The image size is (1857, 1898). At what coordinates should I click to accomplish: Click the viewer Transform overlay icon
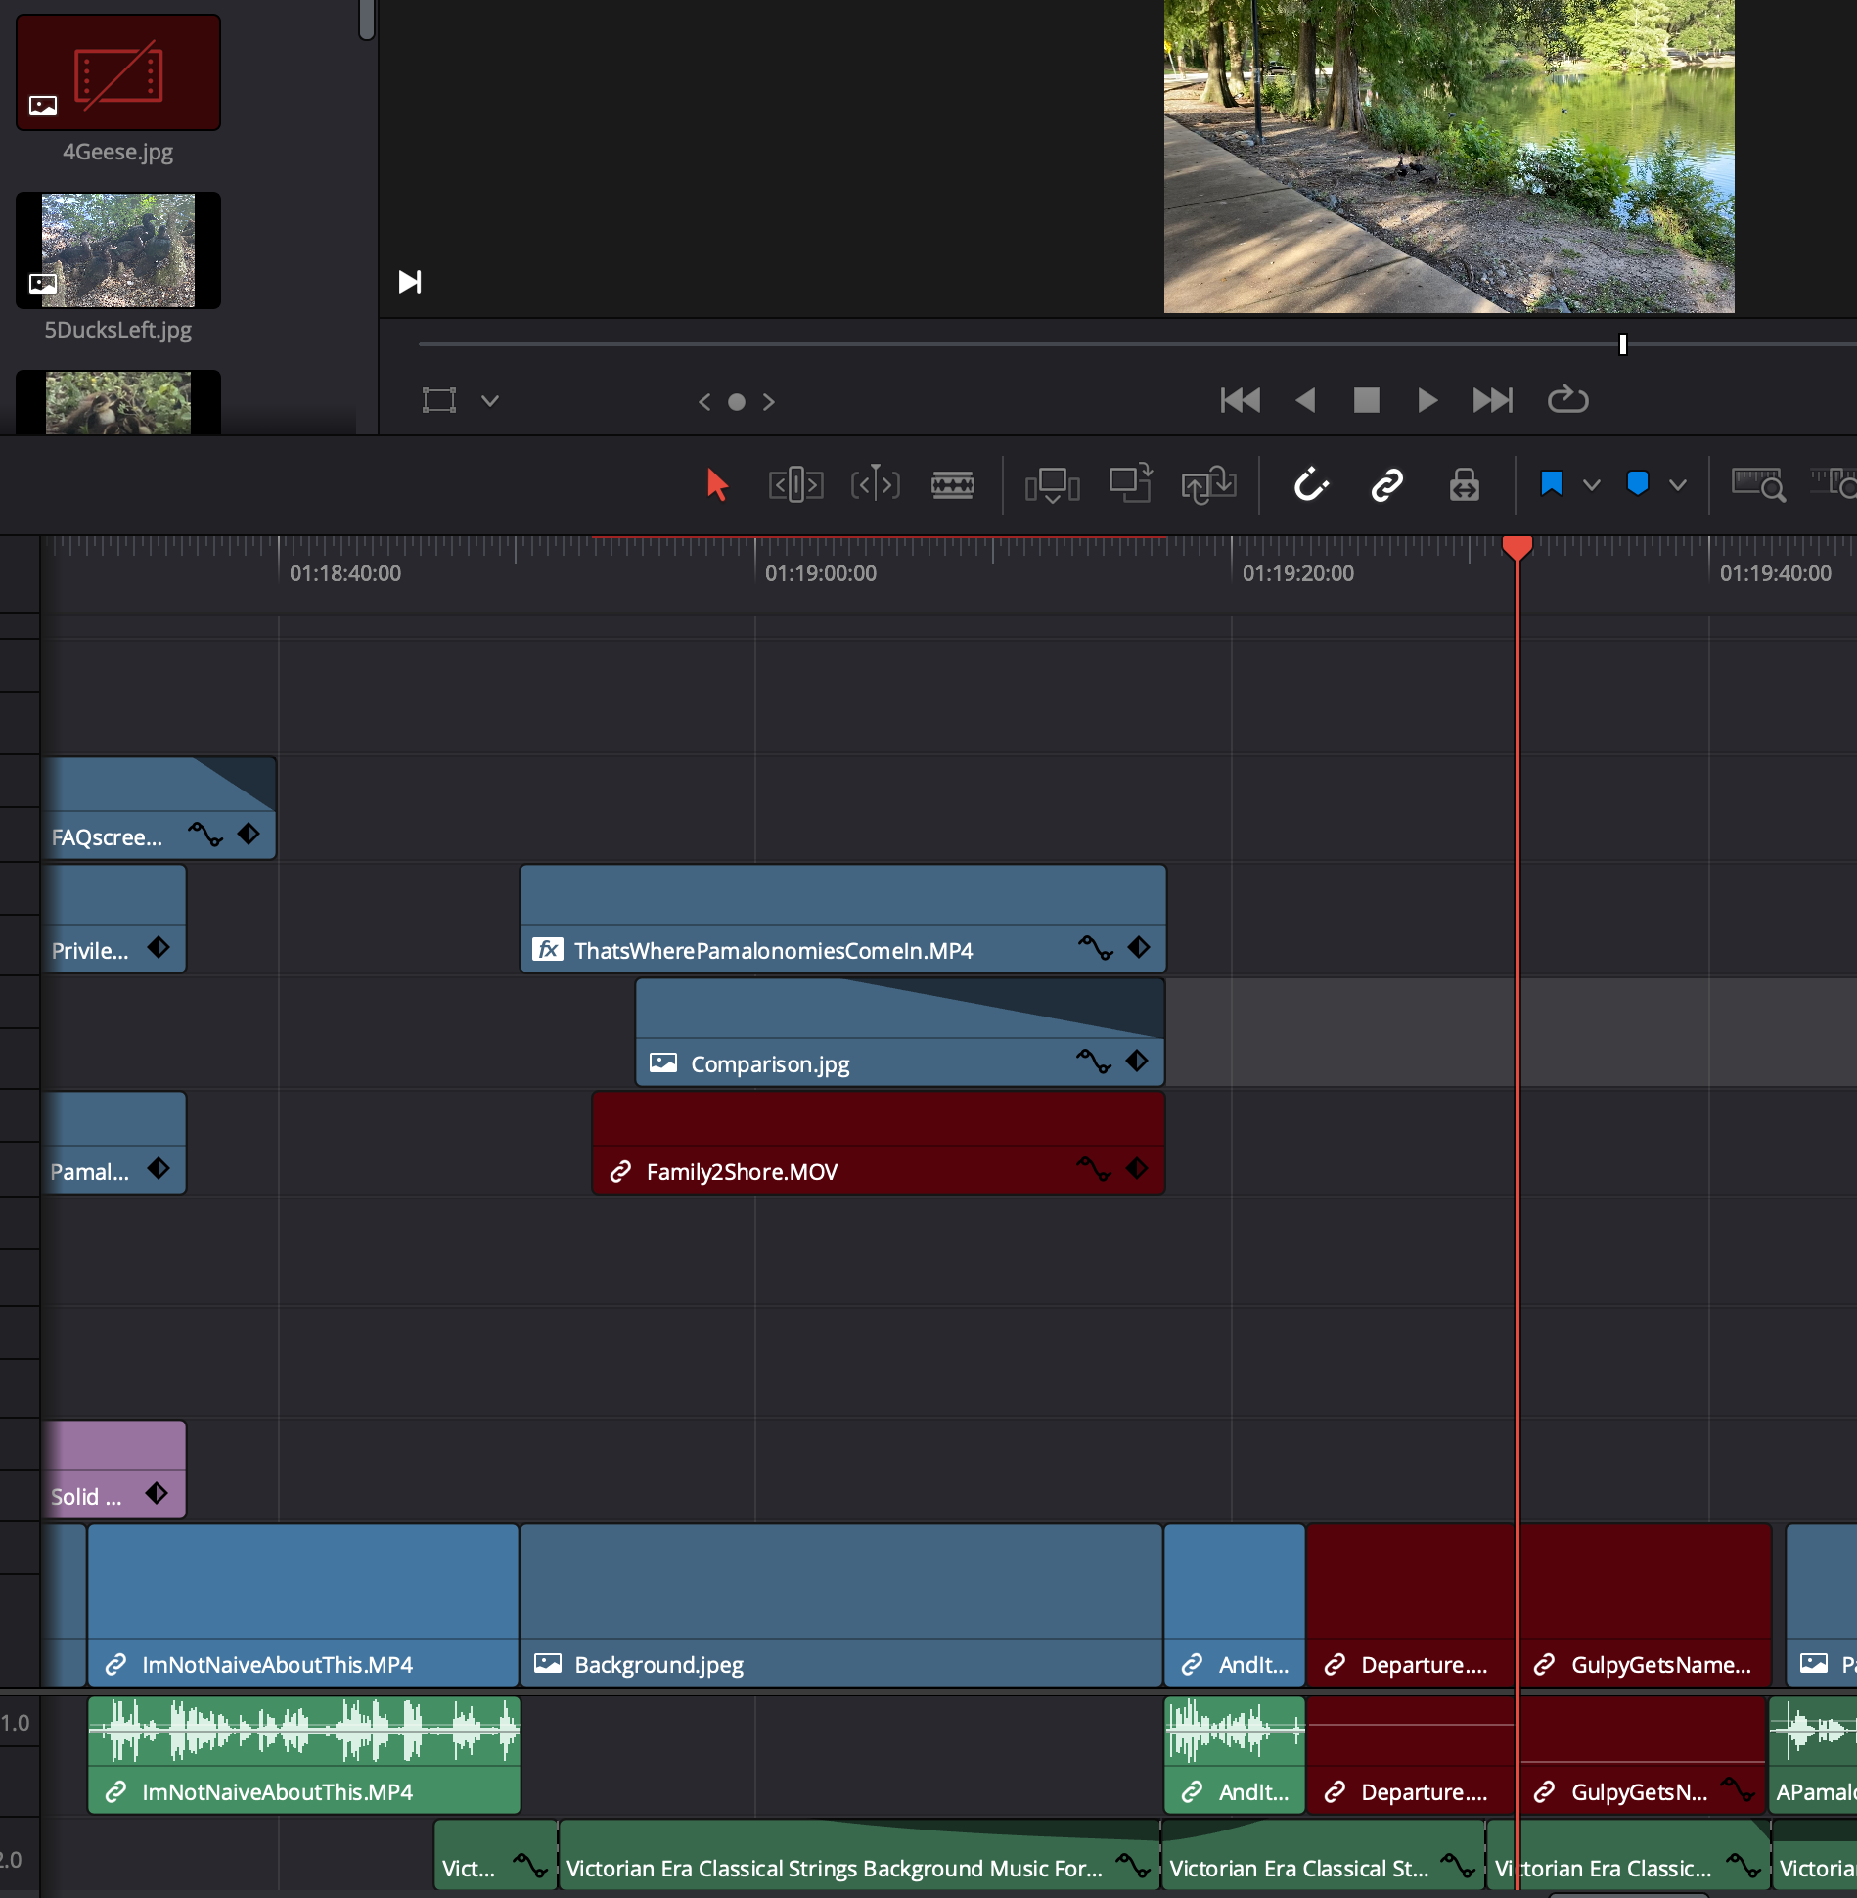(x=439, y=400)
